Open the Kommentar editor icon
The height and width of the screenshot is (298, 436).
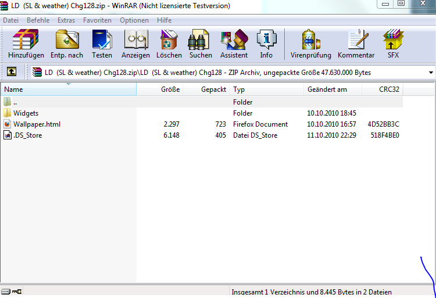point(356,44)
